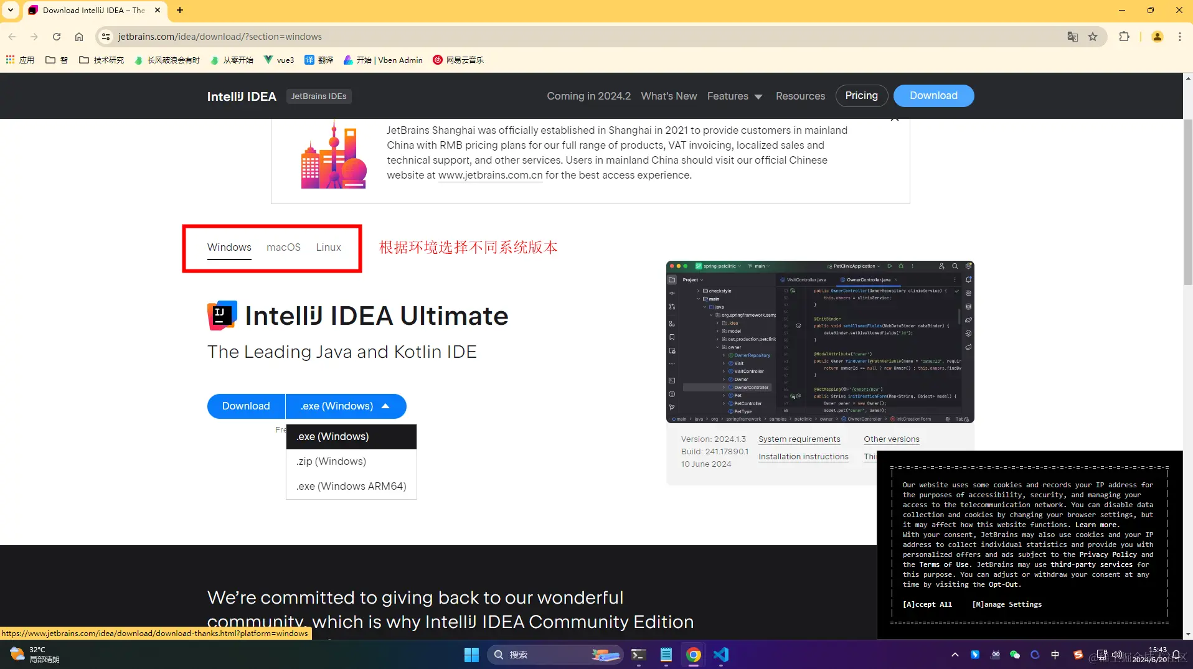Show hidden system tray icons chevron
1193x669 pixels.
(x=955, y=655)
